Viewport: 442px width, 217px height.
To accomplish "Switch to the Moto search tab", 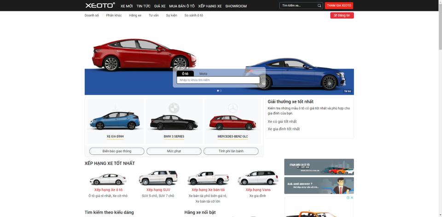I will pos(203,74).
